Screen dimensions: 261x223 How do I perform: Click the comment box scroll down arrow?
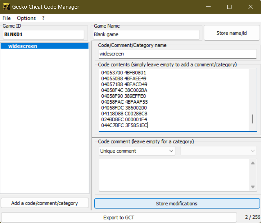(253, 187)
